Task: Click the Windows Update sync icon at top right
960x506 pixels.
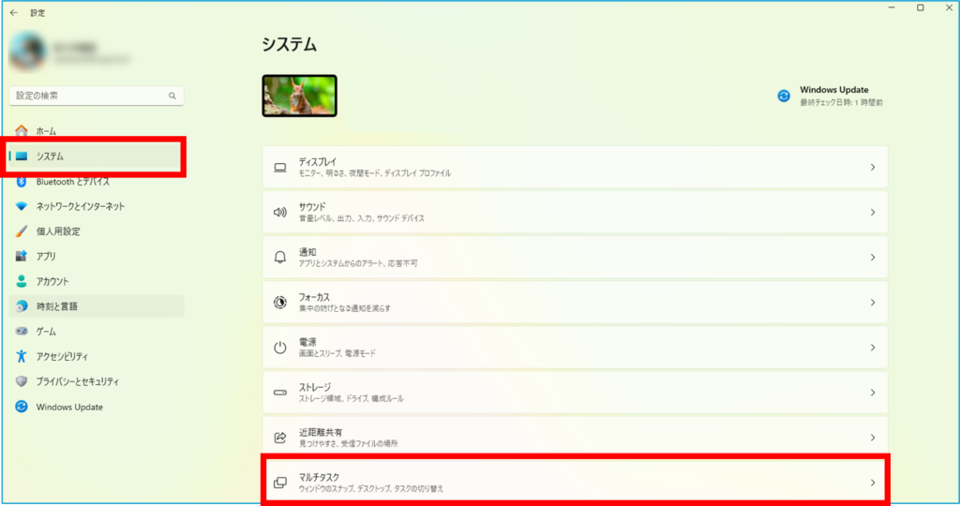Action: (x=784, y=97)
